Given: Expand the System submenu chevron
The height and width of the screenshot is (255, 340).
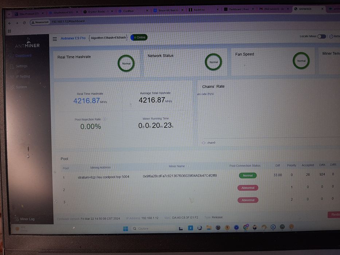Looking at the screenshot, I should pos(45,87).
